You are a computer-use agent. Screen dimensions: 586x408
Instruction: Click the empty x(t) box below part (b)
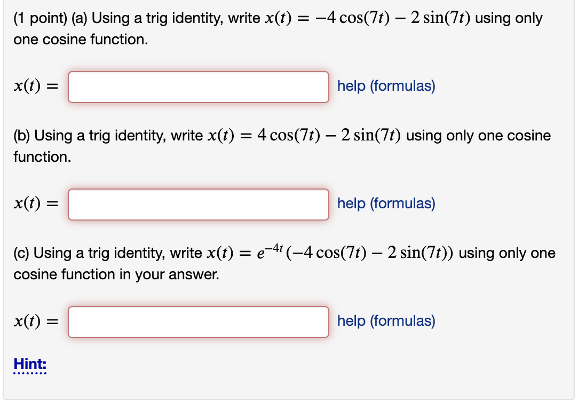pos(198,204)
